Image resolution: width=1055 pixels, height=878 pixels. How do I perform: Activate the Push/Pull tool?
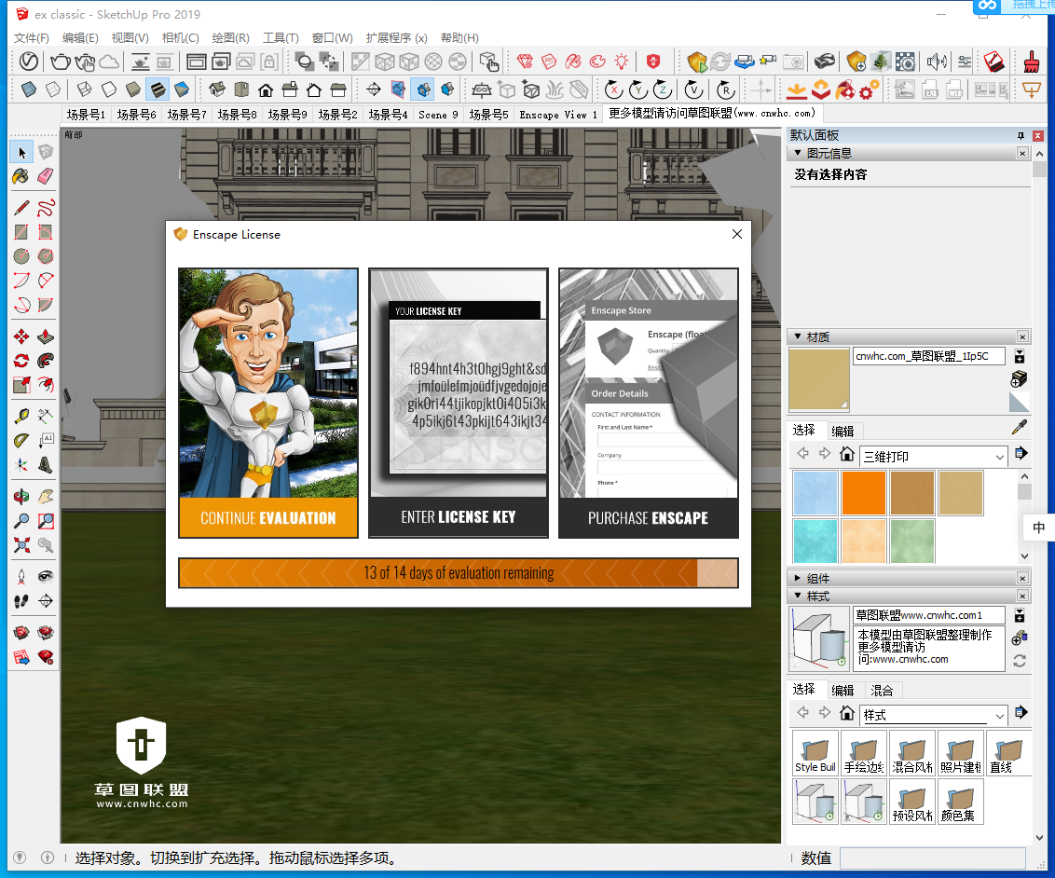coord(45,336)
